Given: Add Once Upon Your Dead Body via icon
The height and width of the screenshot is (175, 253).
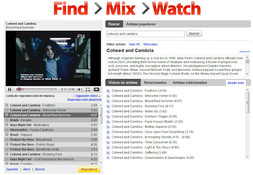Looking at the screenshot, I should point(108,132).
